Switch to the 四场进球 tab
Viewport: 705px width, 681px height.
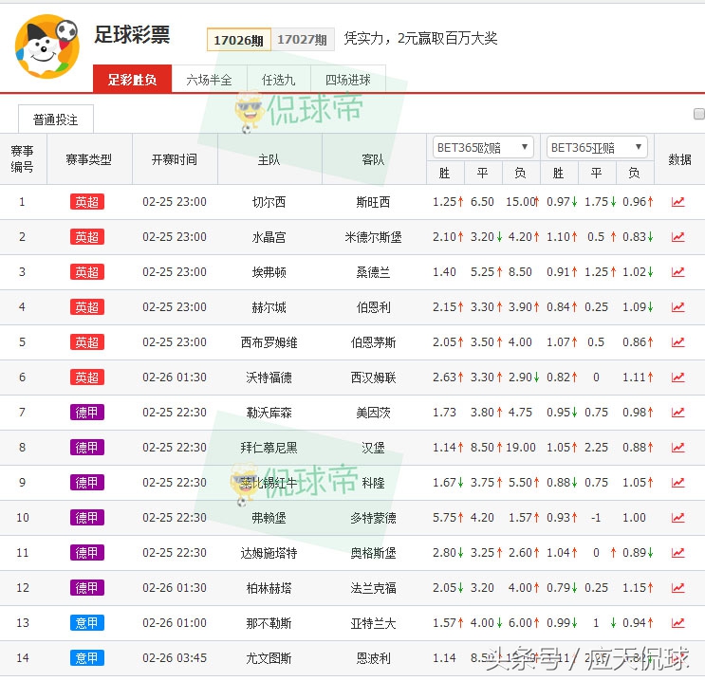coord(348,80)
